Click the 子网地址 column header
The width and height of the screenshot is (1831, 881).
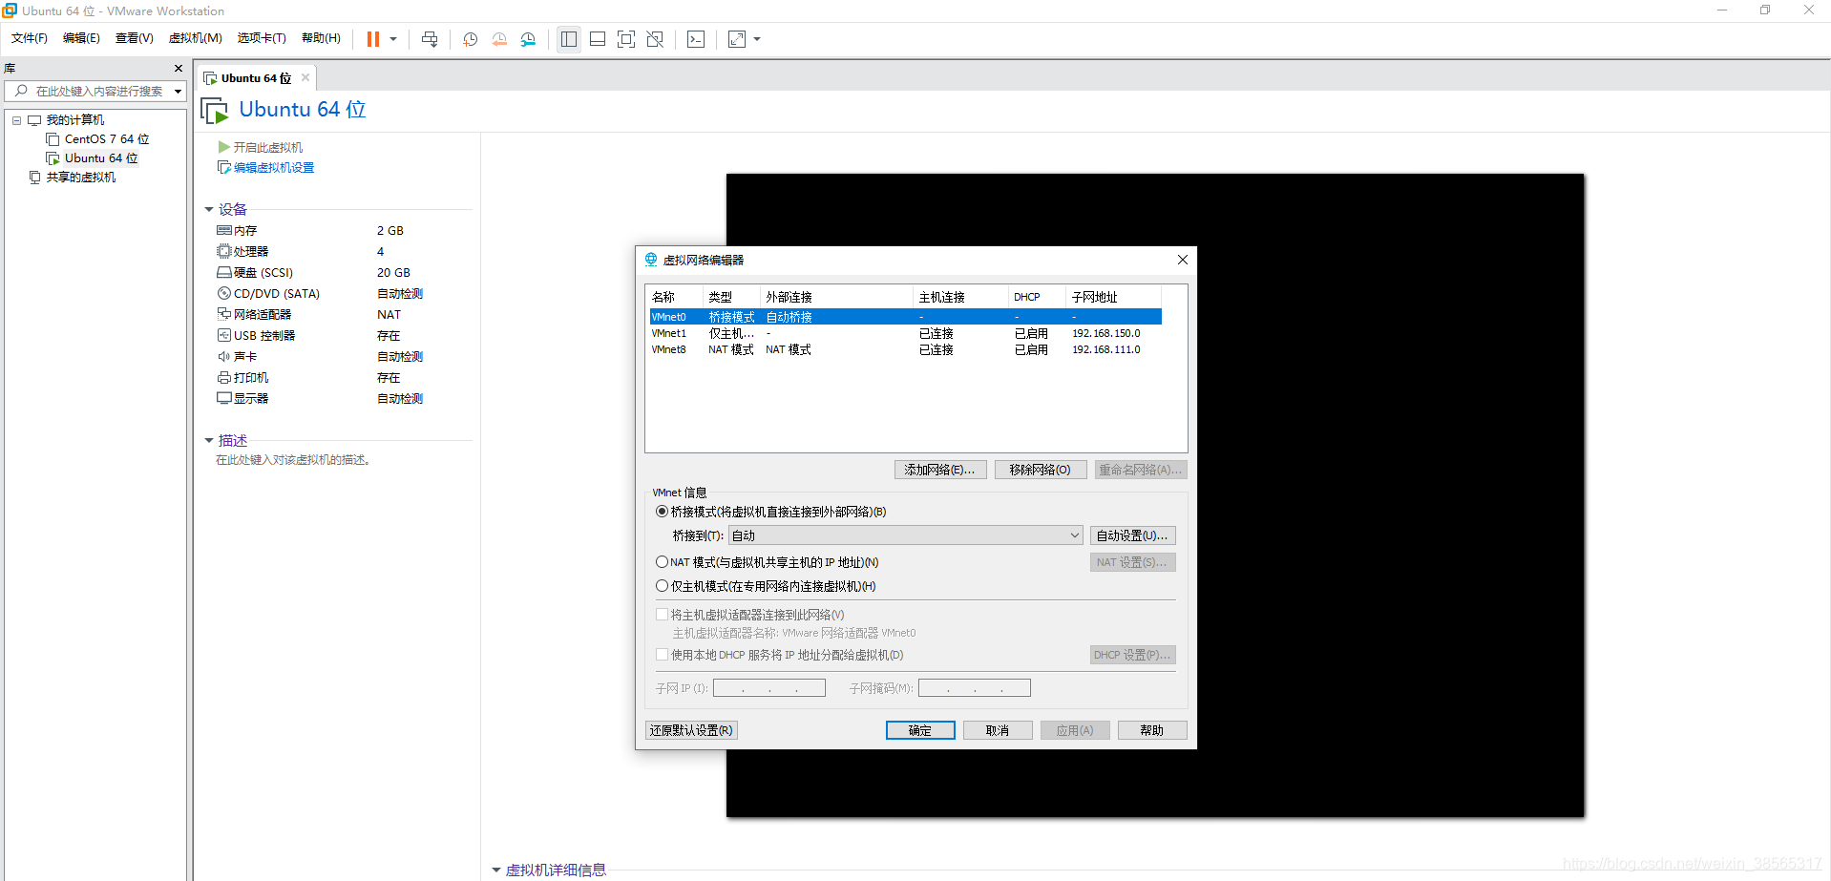point(1113,297)
